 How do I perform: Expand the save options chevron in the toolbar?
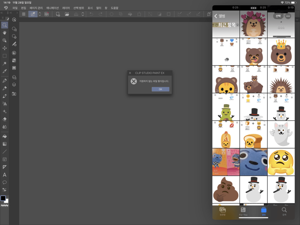click(83, 14)
